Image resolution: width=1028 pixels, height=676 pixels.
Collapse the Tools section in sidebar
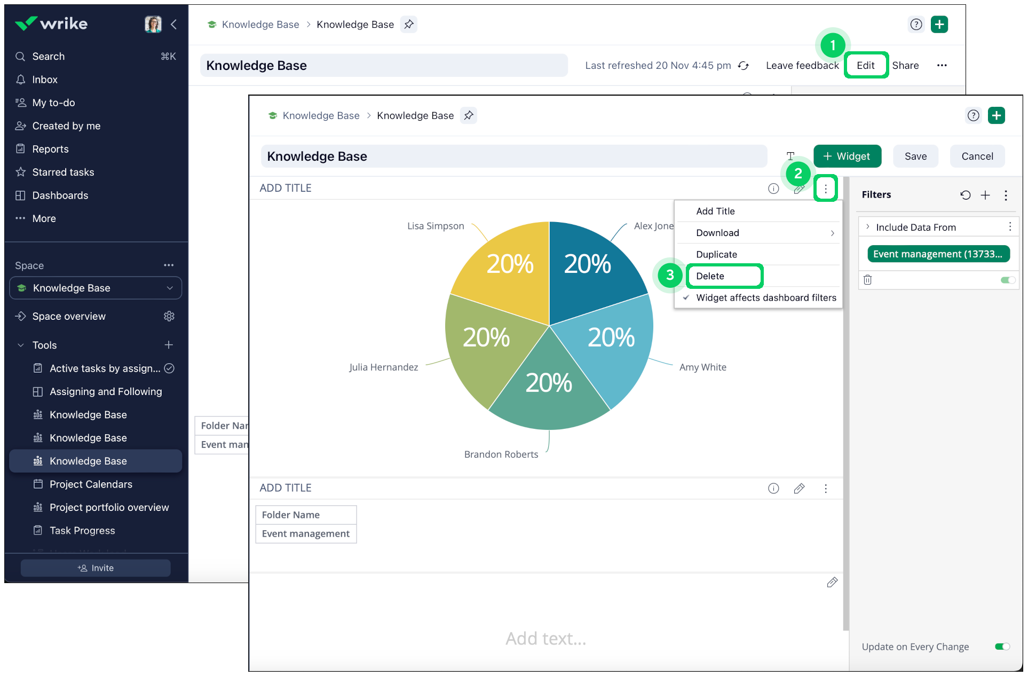(21, 345)
